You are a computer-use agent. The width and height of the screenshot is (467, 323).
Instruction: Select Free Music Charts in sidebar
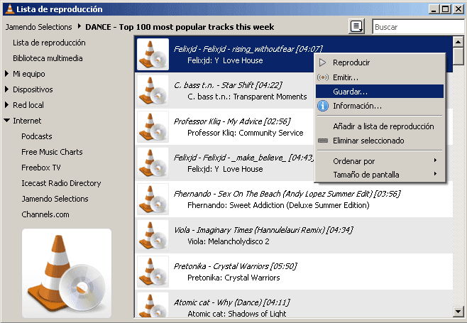[52, 152]
